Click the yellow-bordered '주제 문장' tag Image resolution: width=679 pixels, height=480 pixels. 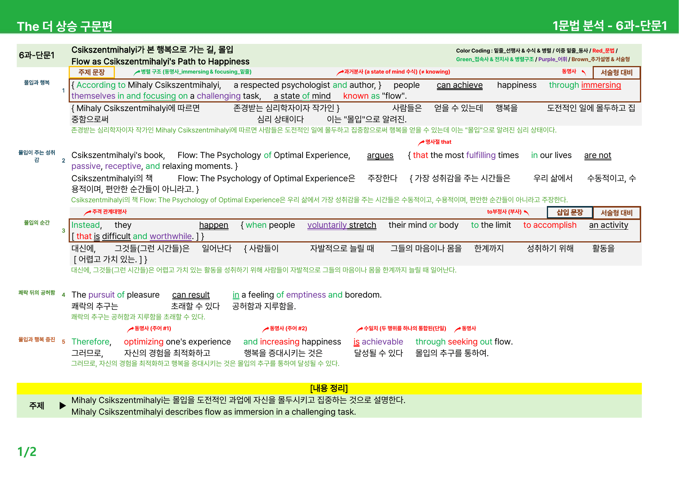pos(92,72)
